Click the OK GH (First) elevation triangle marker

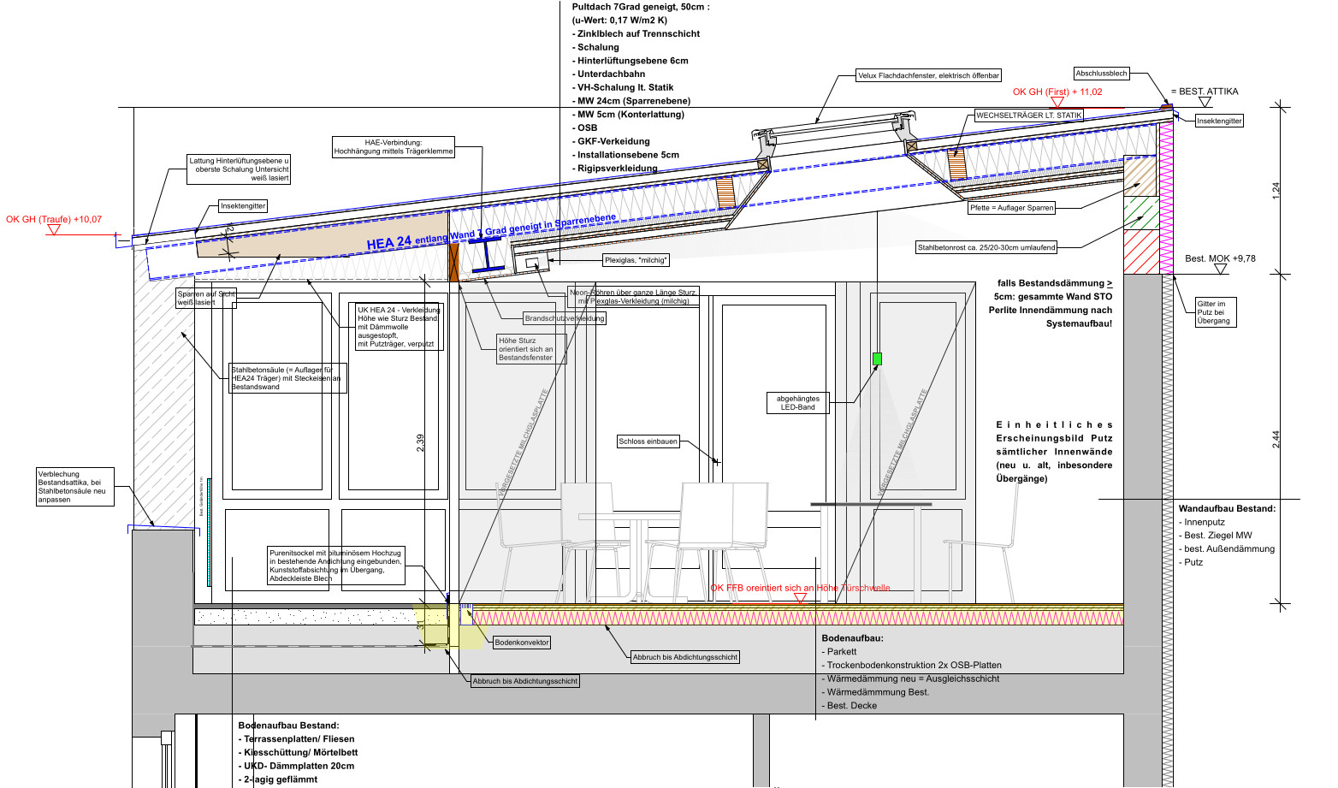(x=1057, y=103)
